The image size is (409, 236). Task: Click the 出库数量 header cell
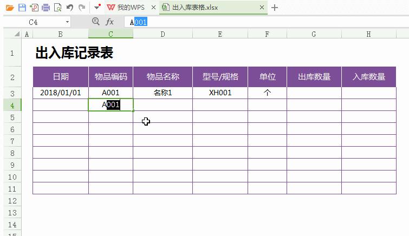(314, 77)
